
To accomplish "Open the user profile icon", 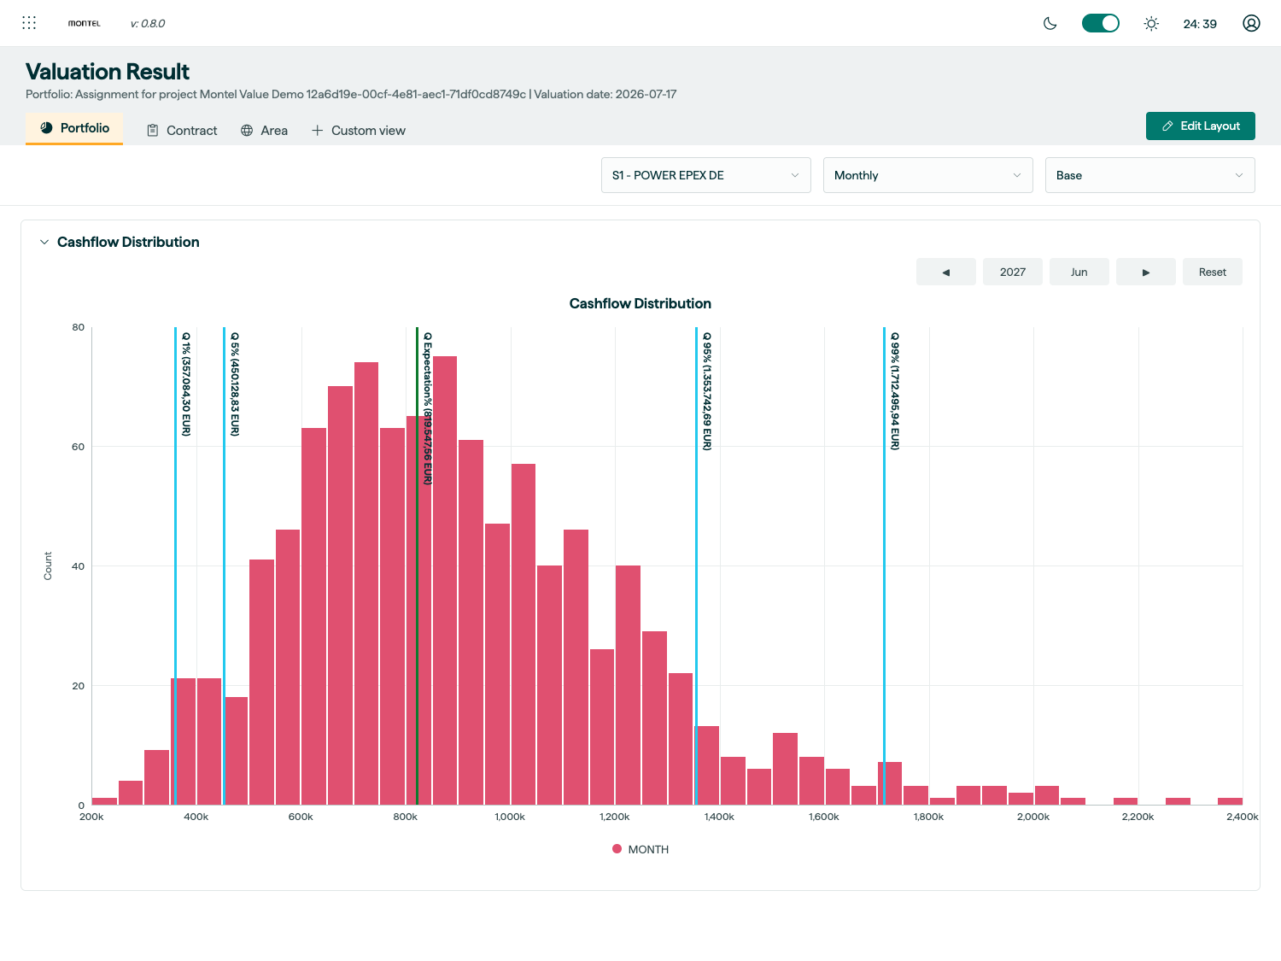I will point(1251,23).
